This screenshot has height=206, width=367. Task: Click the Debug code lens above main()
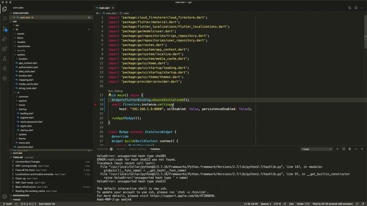pos(119,91)
